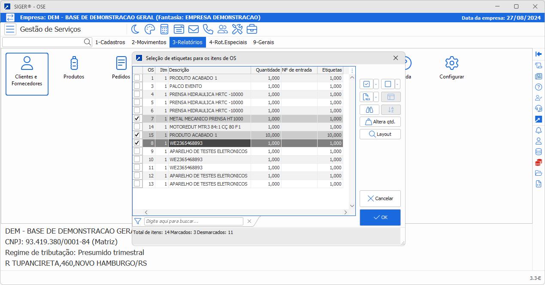Click the 'Digite aqui para buscar' filter field
The width and height of the screenshot is (545, 285).
click(x=194, y=221)
